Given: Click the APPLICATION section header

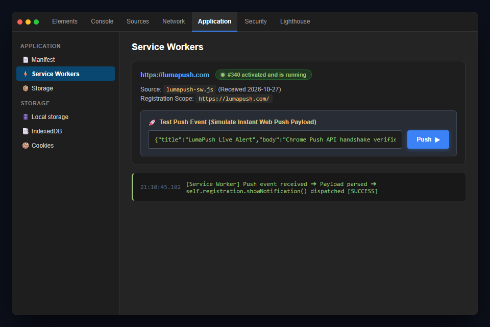Looking at the screenshot, I should coord(41,46).
